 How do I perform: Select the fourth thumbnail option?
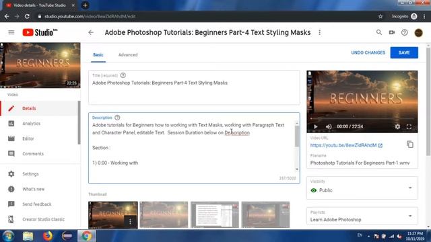[x=265, y=215]
